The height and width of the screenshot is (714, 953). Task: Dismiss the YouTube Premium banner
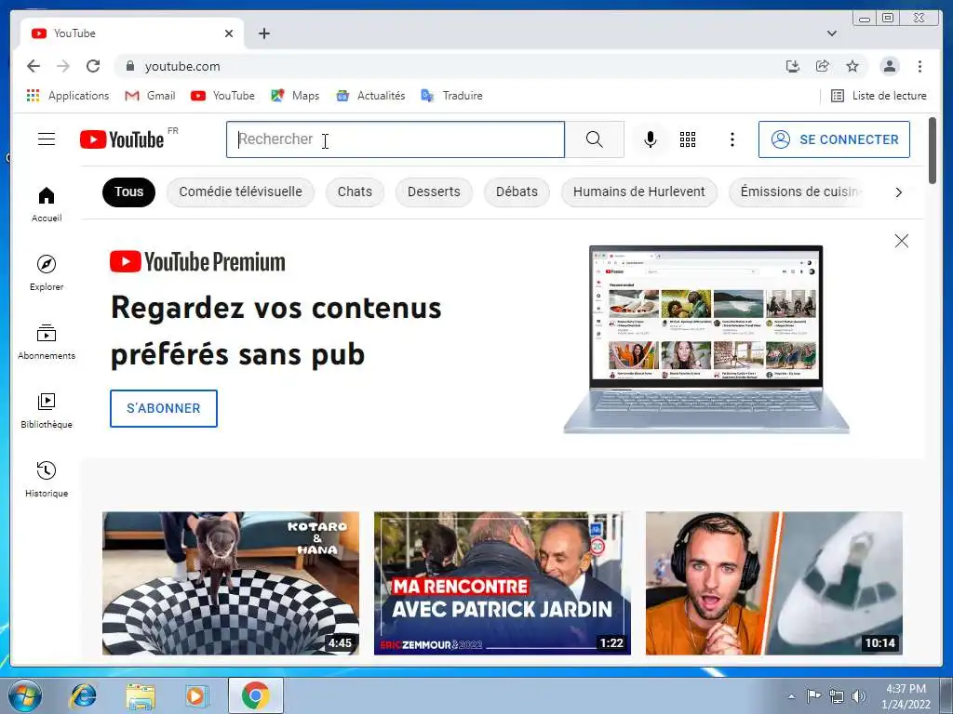coord(901,241)
